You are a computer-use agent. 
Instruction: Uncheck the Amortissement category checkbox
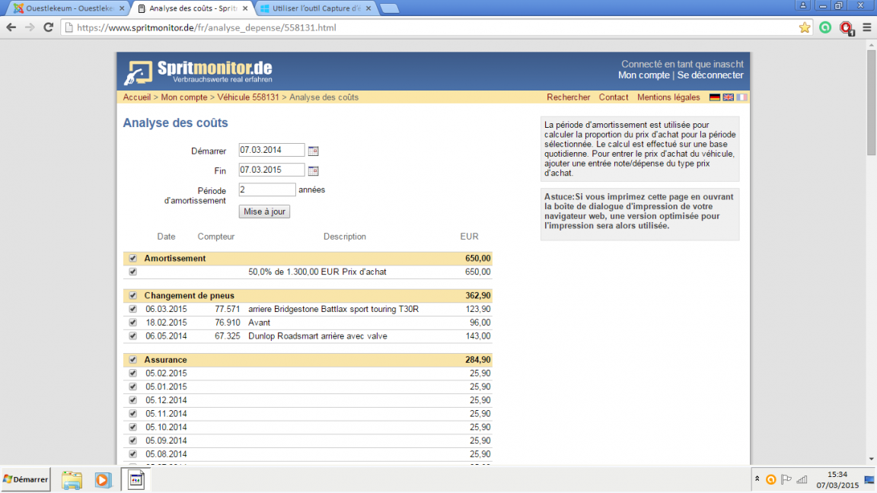[x=132, y=259]
